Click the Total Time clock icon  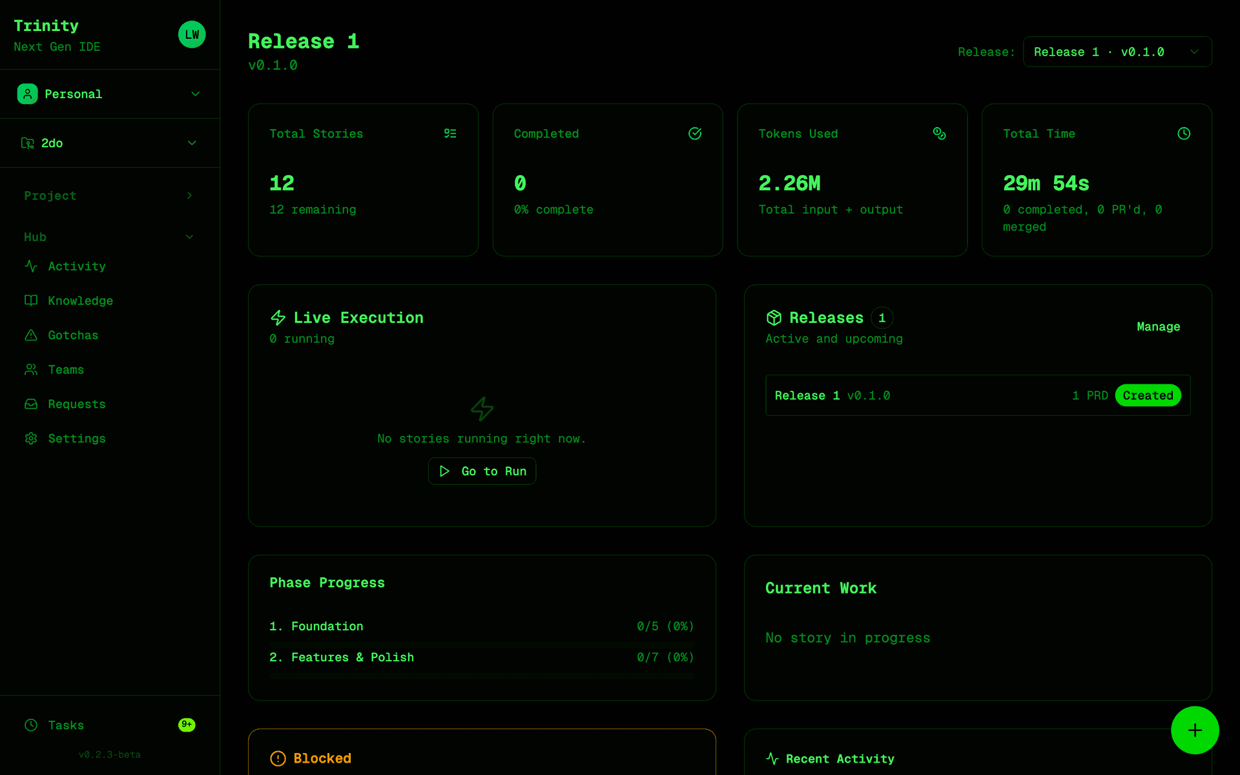[1184, 134]
